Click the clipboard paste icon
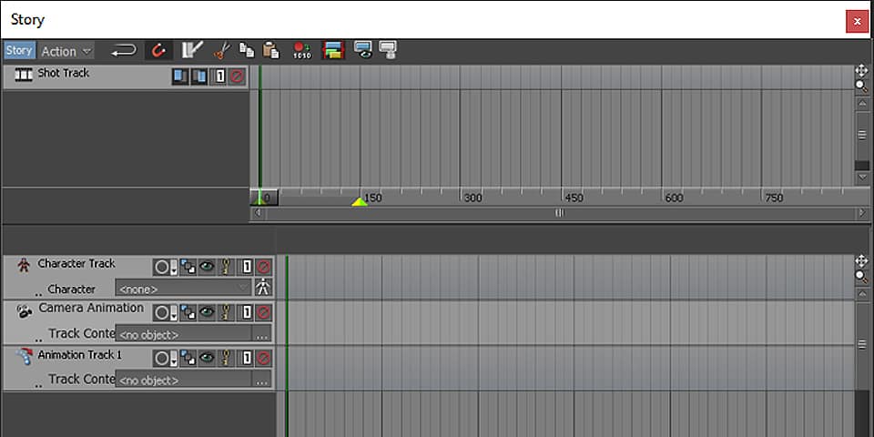 [270, 51]
